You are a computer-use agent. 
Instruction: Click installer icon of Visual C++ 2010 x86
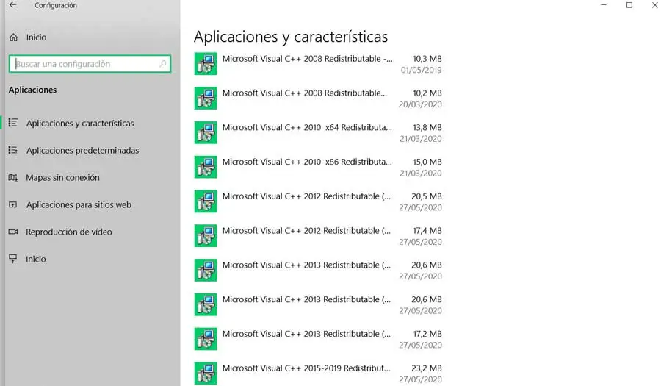[206, 167]
